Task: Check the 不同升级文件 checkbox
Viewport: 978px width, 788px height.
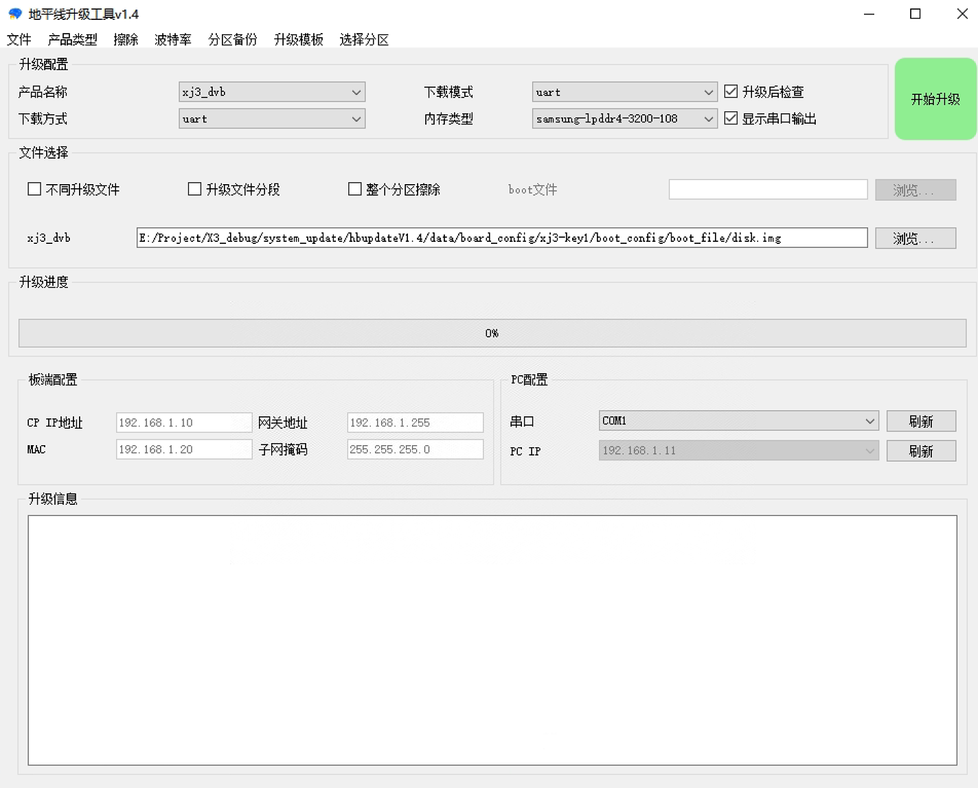Action: (34, 189)
